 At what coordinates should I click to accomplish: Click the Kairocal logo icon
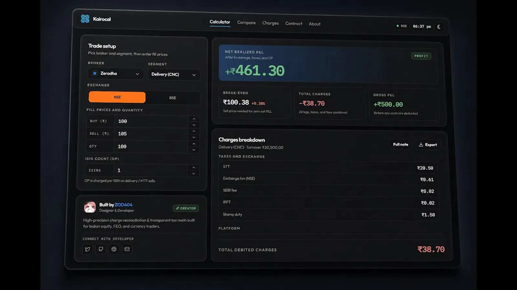point(85,19)
